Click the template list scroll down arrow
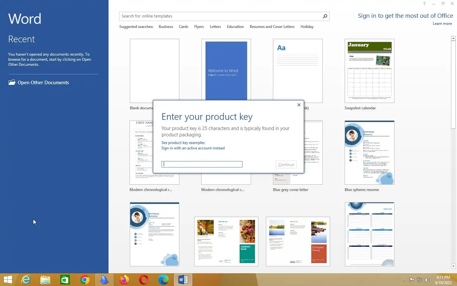The height and width of the screenshot is (286, 457). pos(453,266)
